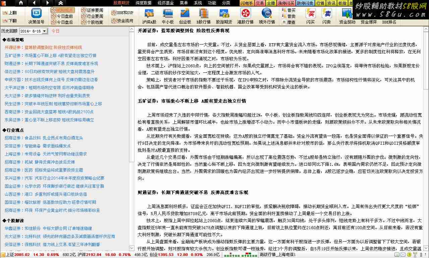The image size is (429, 258).
Task: Collapse toolbar with double-chevron up icon
Action: point(61,3)
